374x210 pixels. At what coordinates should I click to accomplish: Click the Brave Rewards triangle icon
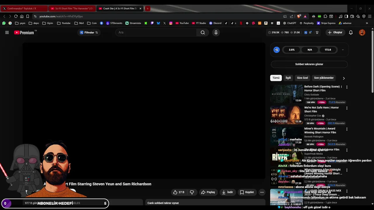[x=305, y=16]
